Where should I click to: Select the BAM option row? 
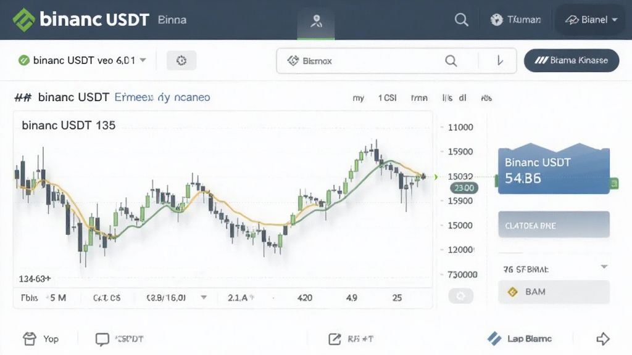[x=554, y=292]
